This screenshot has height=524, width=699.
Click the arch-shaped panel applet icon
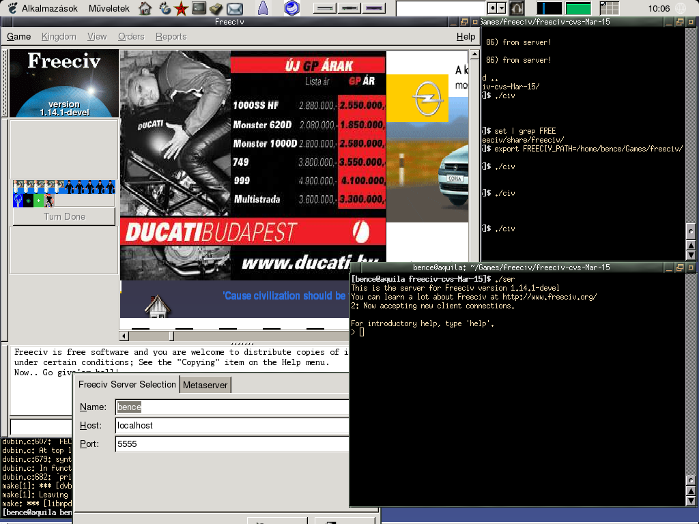coord(517,8)
